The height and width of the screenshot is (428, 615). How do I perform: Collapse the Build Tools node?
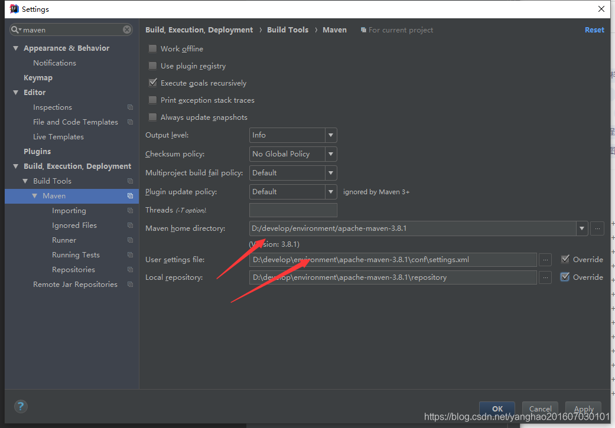click(x=25, y=181)
